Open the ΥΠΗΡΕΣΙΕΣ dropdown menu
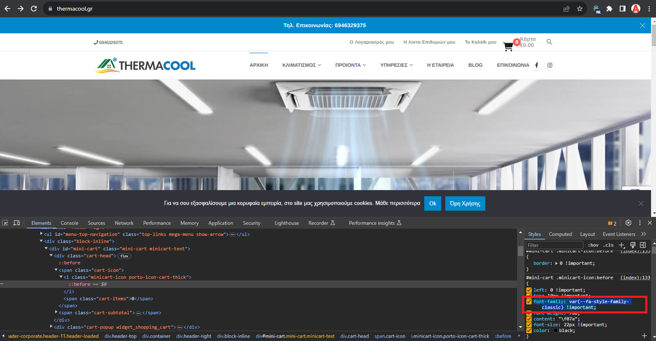The image size is (656, 341). tap(397, 65)
